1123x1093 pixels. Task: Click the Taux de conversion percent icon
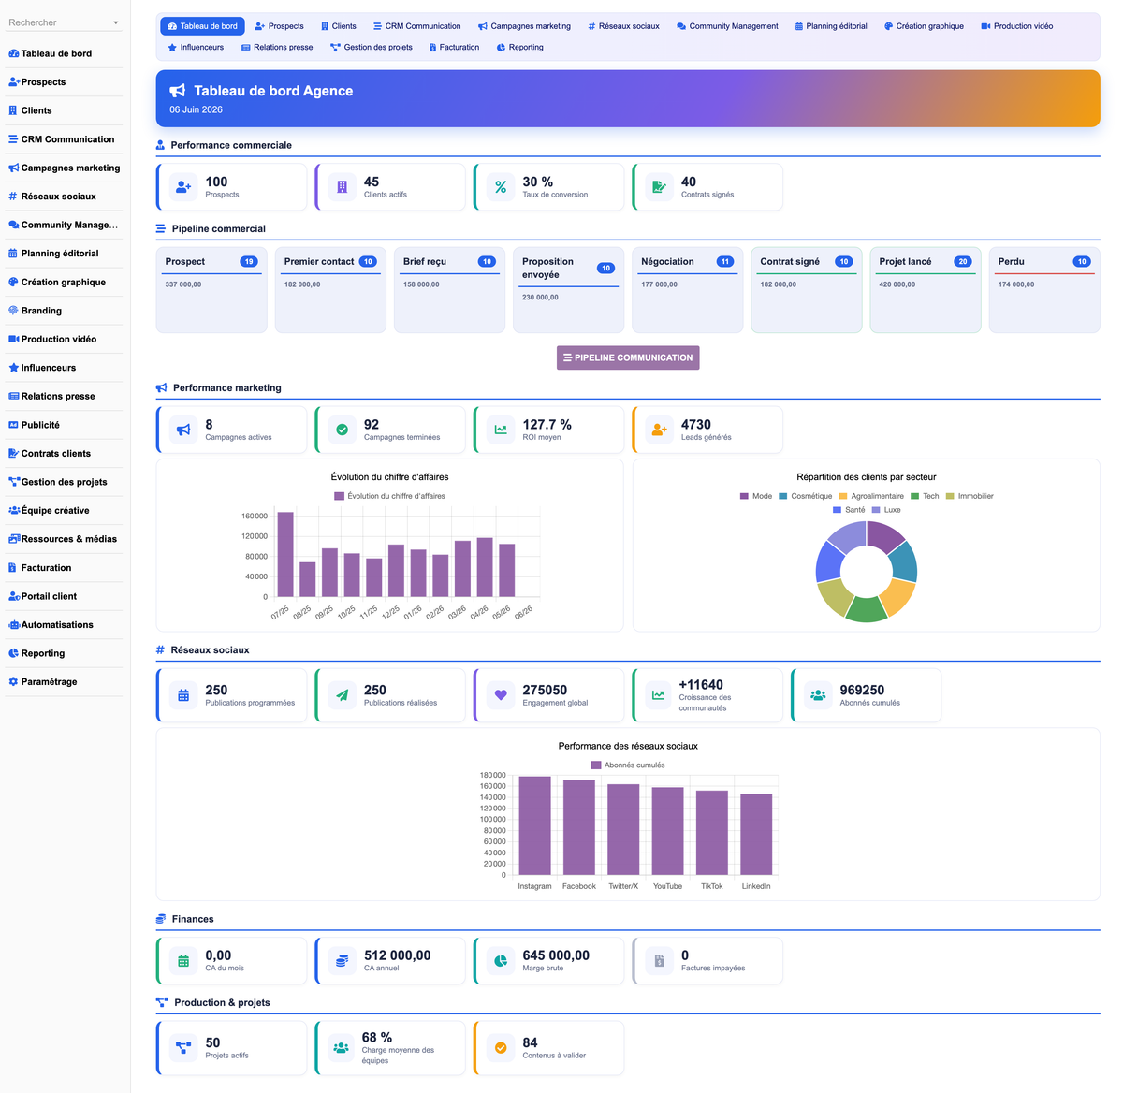pos(501,187)
